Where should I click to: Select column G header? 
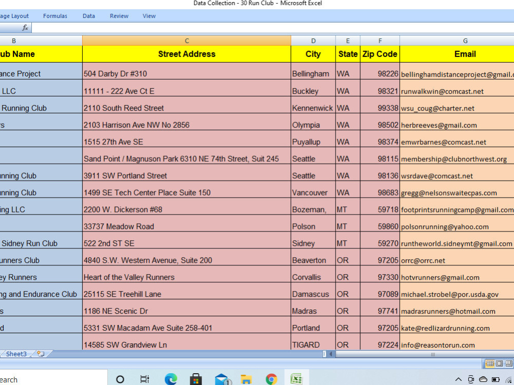[457, 41]
